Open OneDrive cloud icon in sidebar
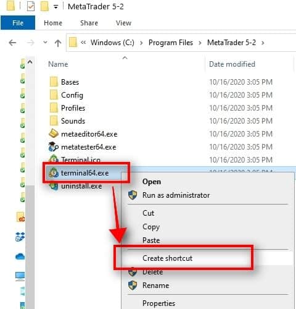Viewport: 296px width, 309px height. pos(20,256)
